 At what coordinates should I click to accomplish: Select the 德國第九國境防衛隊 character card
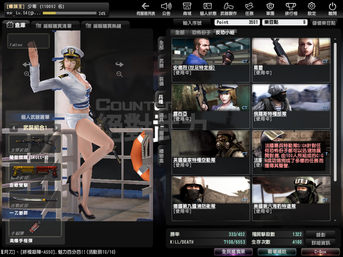coord(211,198)
